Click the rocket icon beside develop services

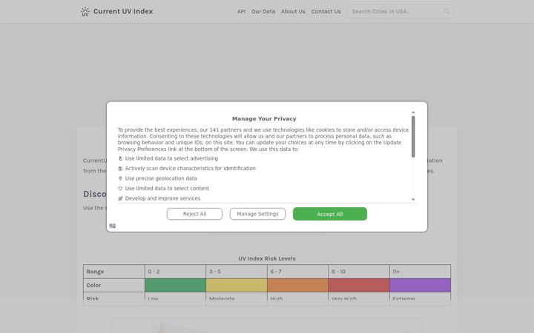tap(120, 198)
